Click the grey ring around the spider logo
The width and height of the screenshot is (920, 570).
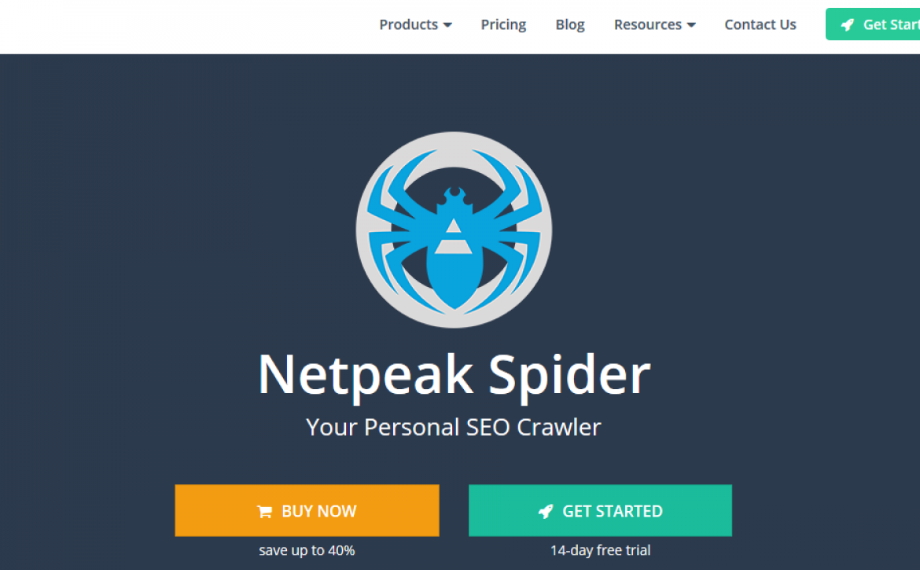click(x=454, y=140)
